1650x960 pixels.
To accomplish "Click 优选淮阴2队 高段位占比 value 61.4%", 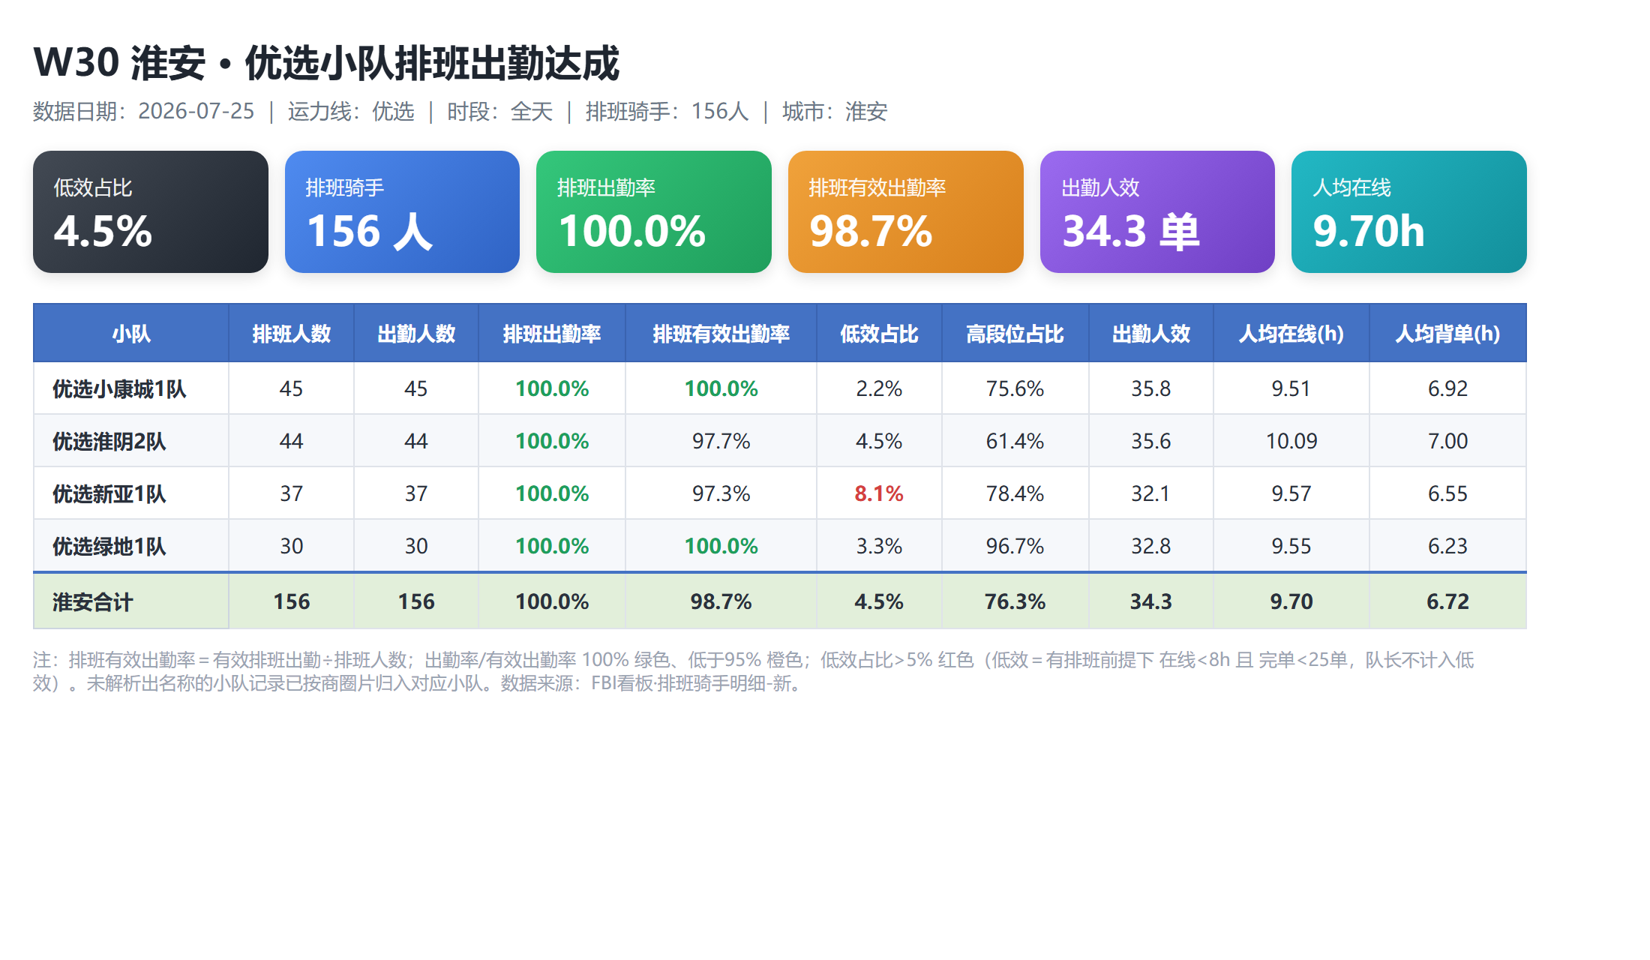I will 1015,441.
